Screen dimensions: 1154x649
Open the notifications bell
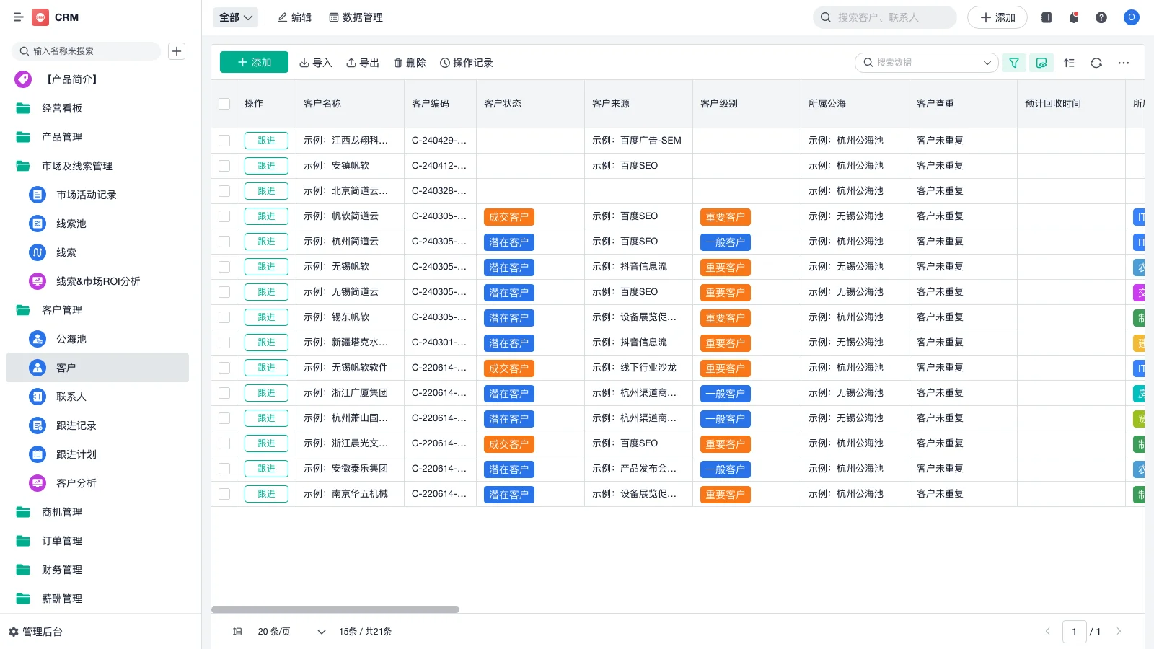tap(1074, 17)
